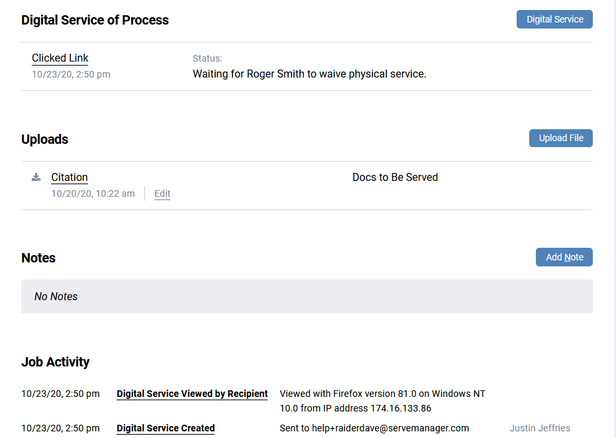This screenshot has height=438, width=616.
Task: Click the Citation upload timestamp 10/20/20
Action: [93, 194]
